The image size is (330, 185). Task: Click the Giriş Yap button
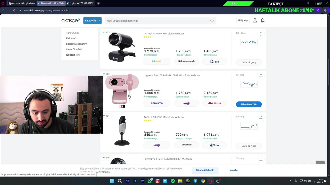243,20
